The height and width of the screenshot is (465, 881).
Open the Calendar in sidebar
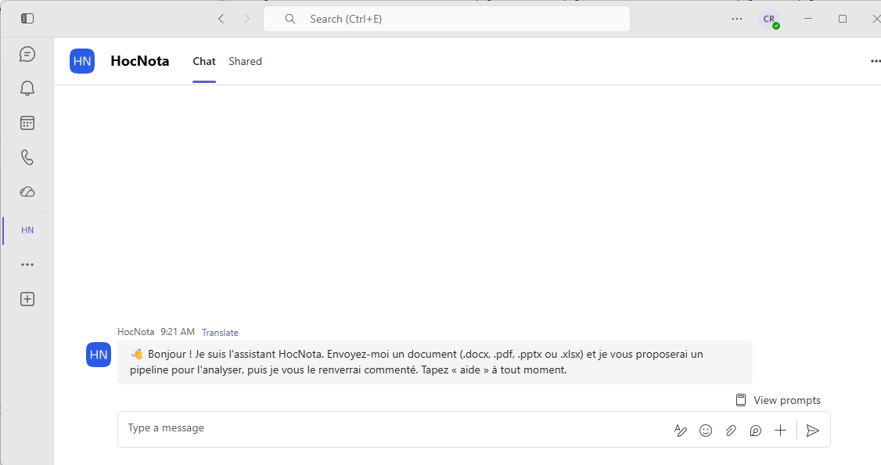pos(27,123)
